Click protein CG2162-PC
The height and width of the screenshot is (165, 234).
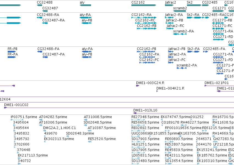click(x=147, y=63)
